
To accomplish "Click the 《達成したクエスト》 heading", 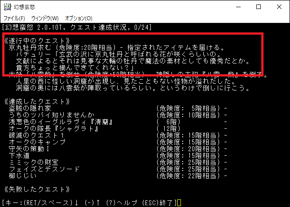I will pos(36,101).
